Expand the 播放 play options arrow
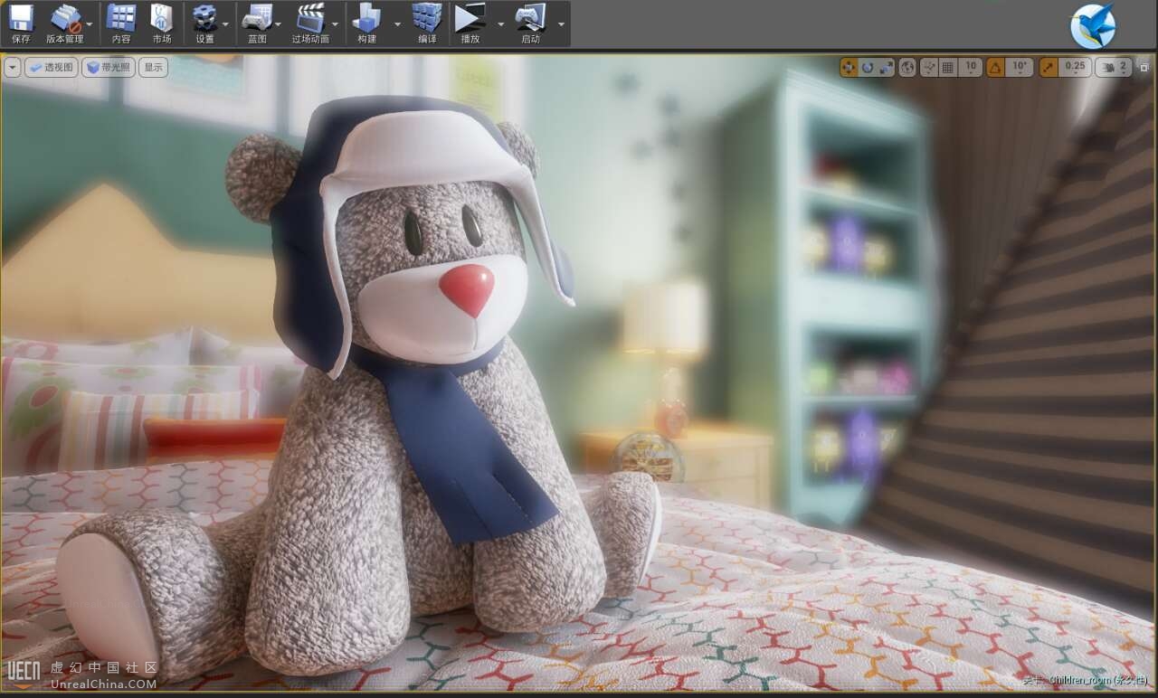1158x698 pixels. pyautogui.click(x=501, y=24)
